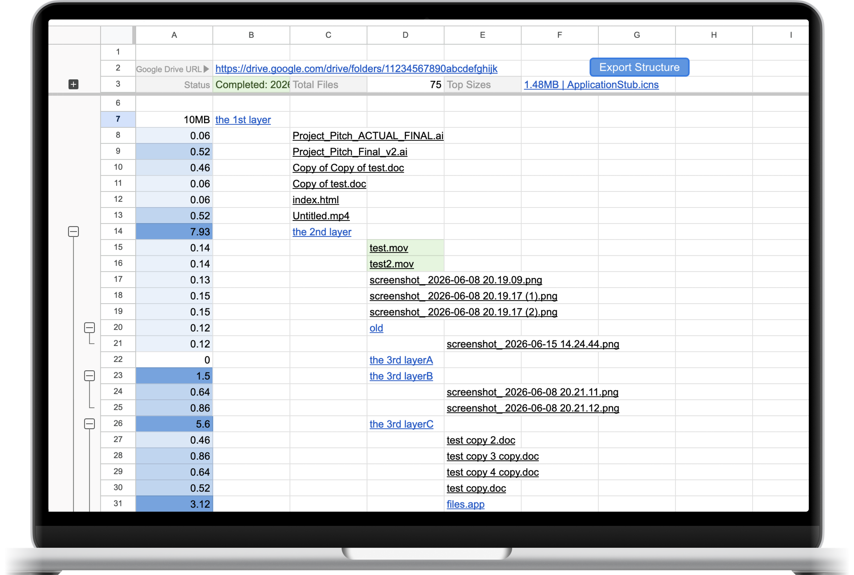
Task: Select column H header
Action: pos(714,35)
